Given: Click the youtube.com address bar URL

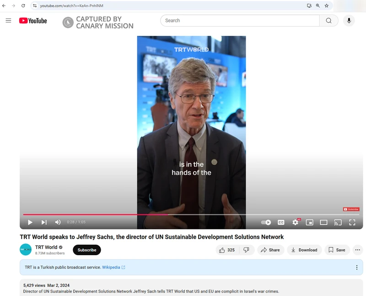Looking at the screenshot, I should (71, 5).
